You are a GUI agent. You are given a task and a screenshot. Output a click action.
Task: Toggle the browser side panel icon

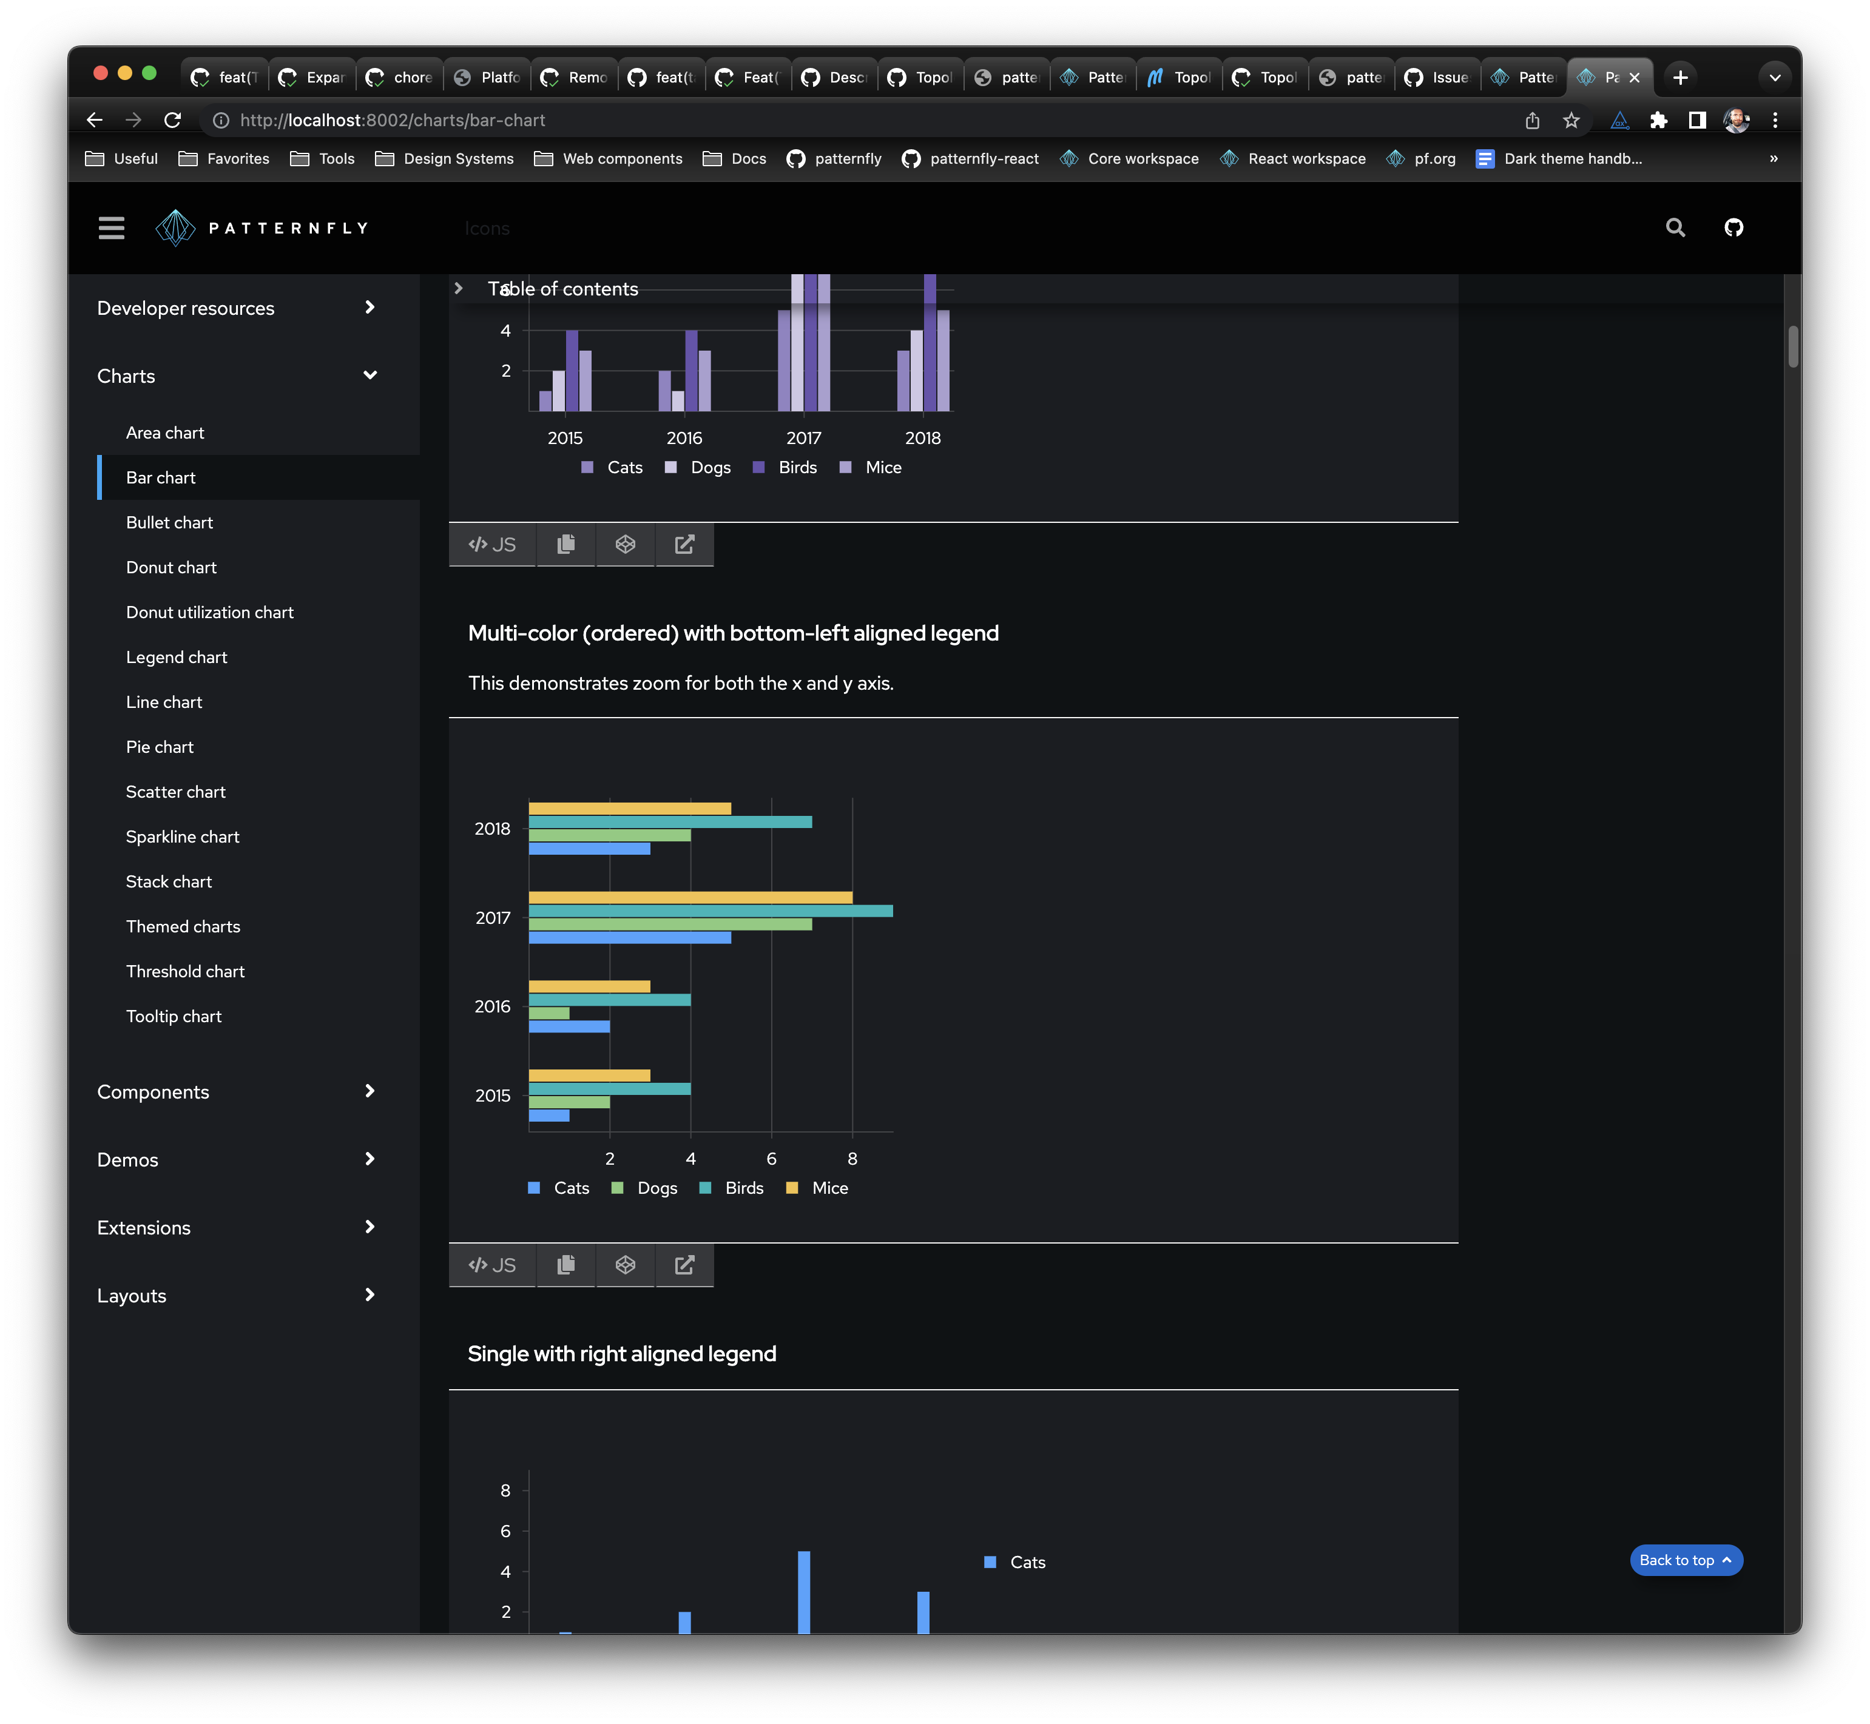click(1696, 120)
